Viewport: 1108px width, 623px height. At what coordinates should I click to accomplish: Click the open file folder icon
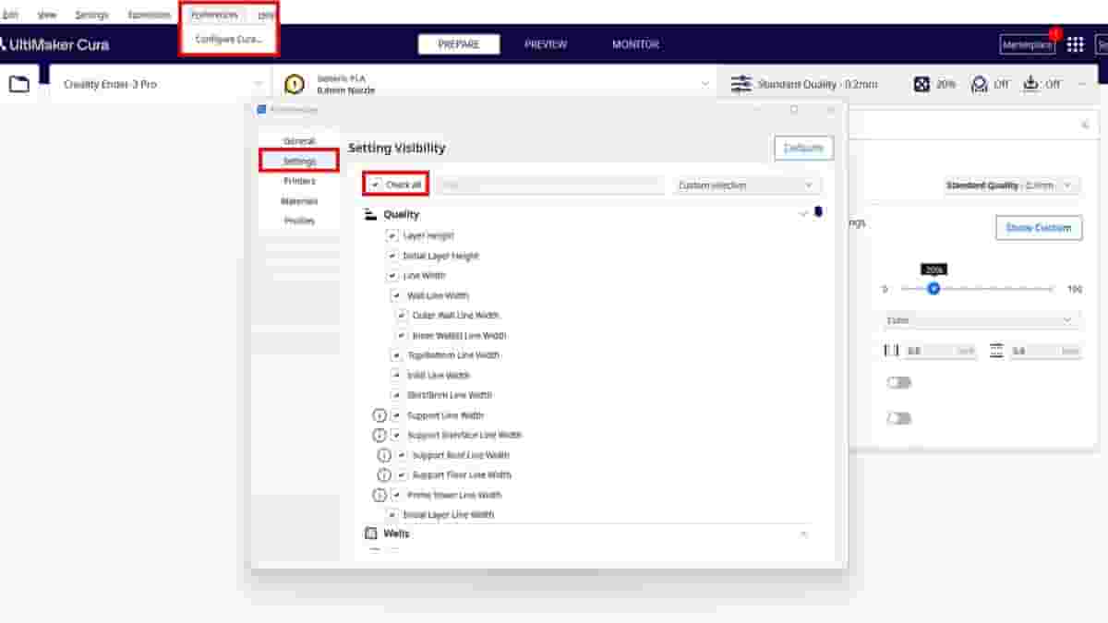tap(18, 84)
